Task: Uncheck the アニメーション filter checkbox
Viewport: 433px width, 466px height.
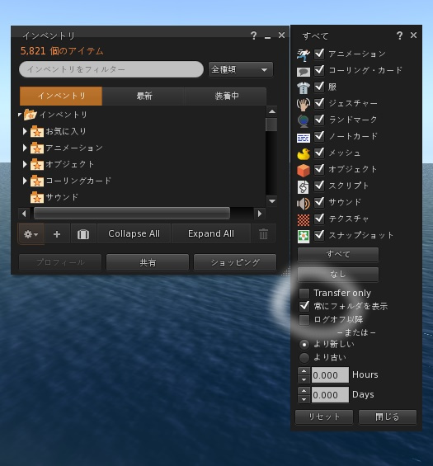Action: (x=319, y=54)
